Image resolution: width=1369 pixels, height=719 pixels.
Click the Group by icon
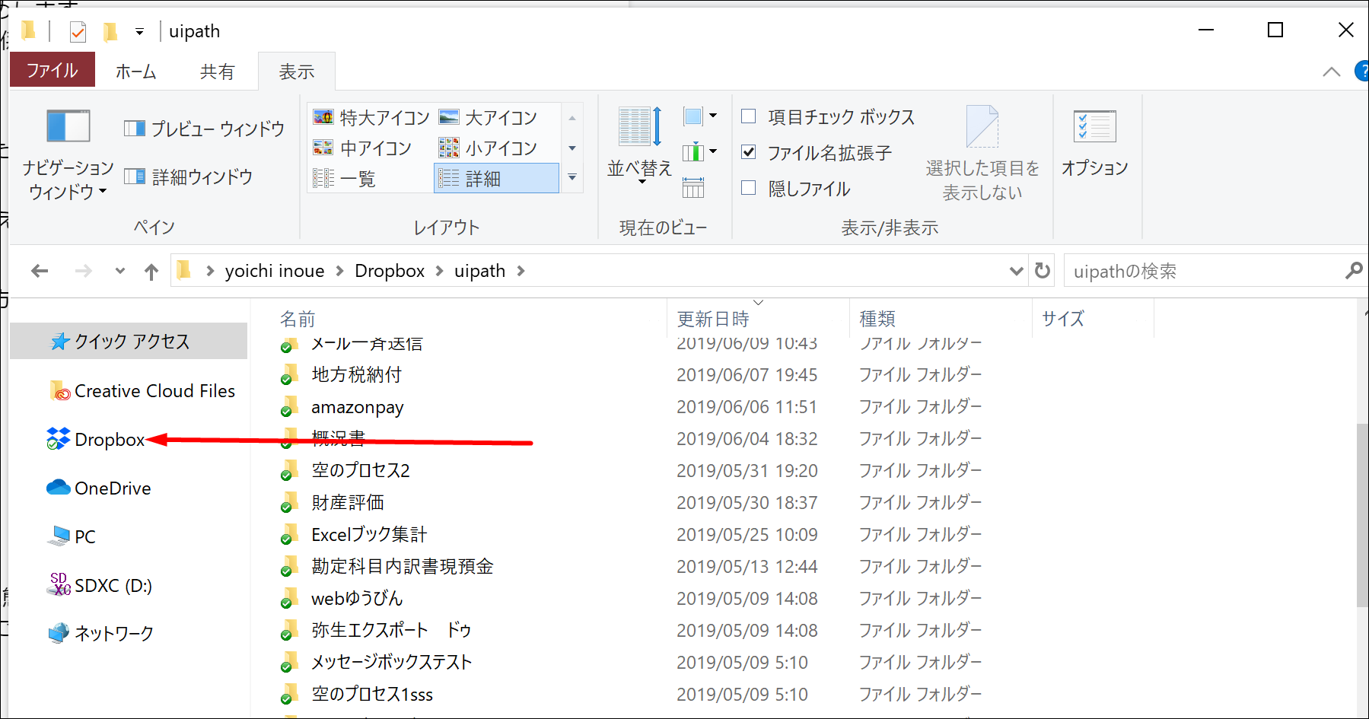pyautogui.click(x=699, y=116)
